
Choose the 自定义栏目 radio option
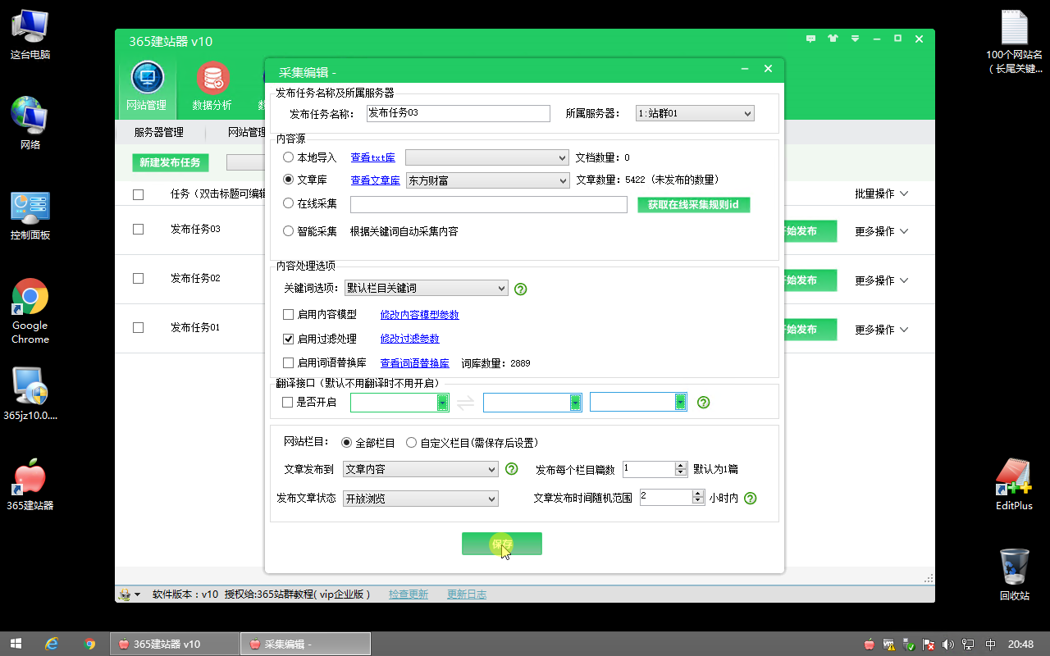[411, 443]
